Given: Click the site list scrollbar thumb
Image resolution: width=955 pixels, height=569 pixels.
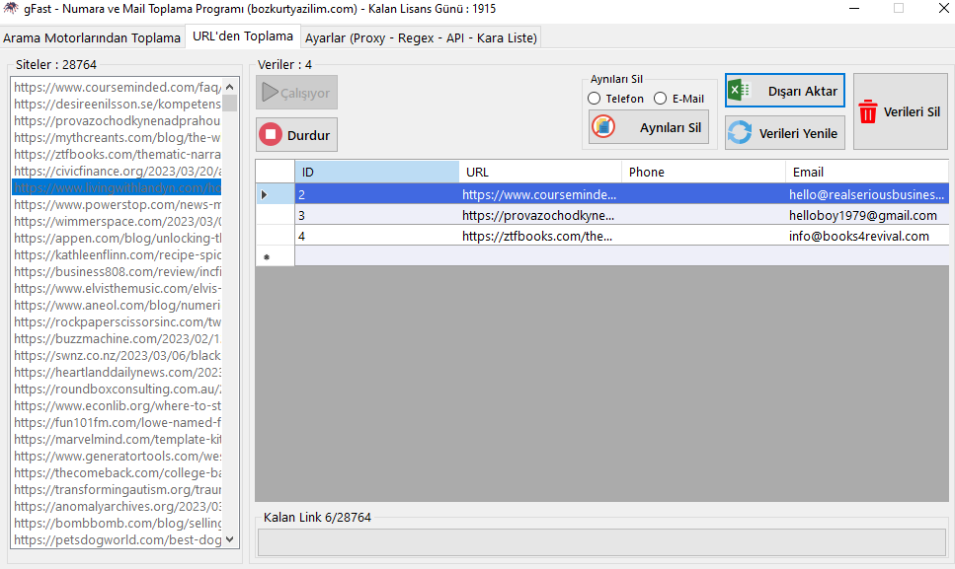Looking at the screenshot, I should coord(229,104).
